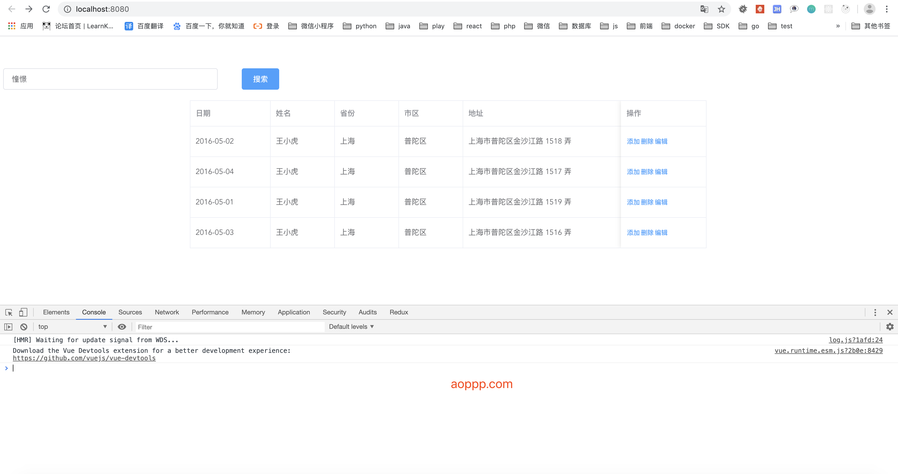Open the Default levels dropdown

[351, 326]
